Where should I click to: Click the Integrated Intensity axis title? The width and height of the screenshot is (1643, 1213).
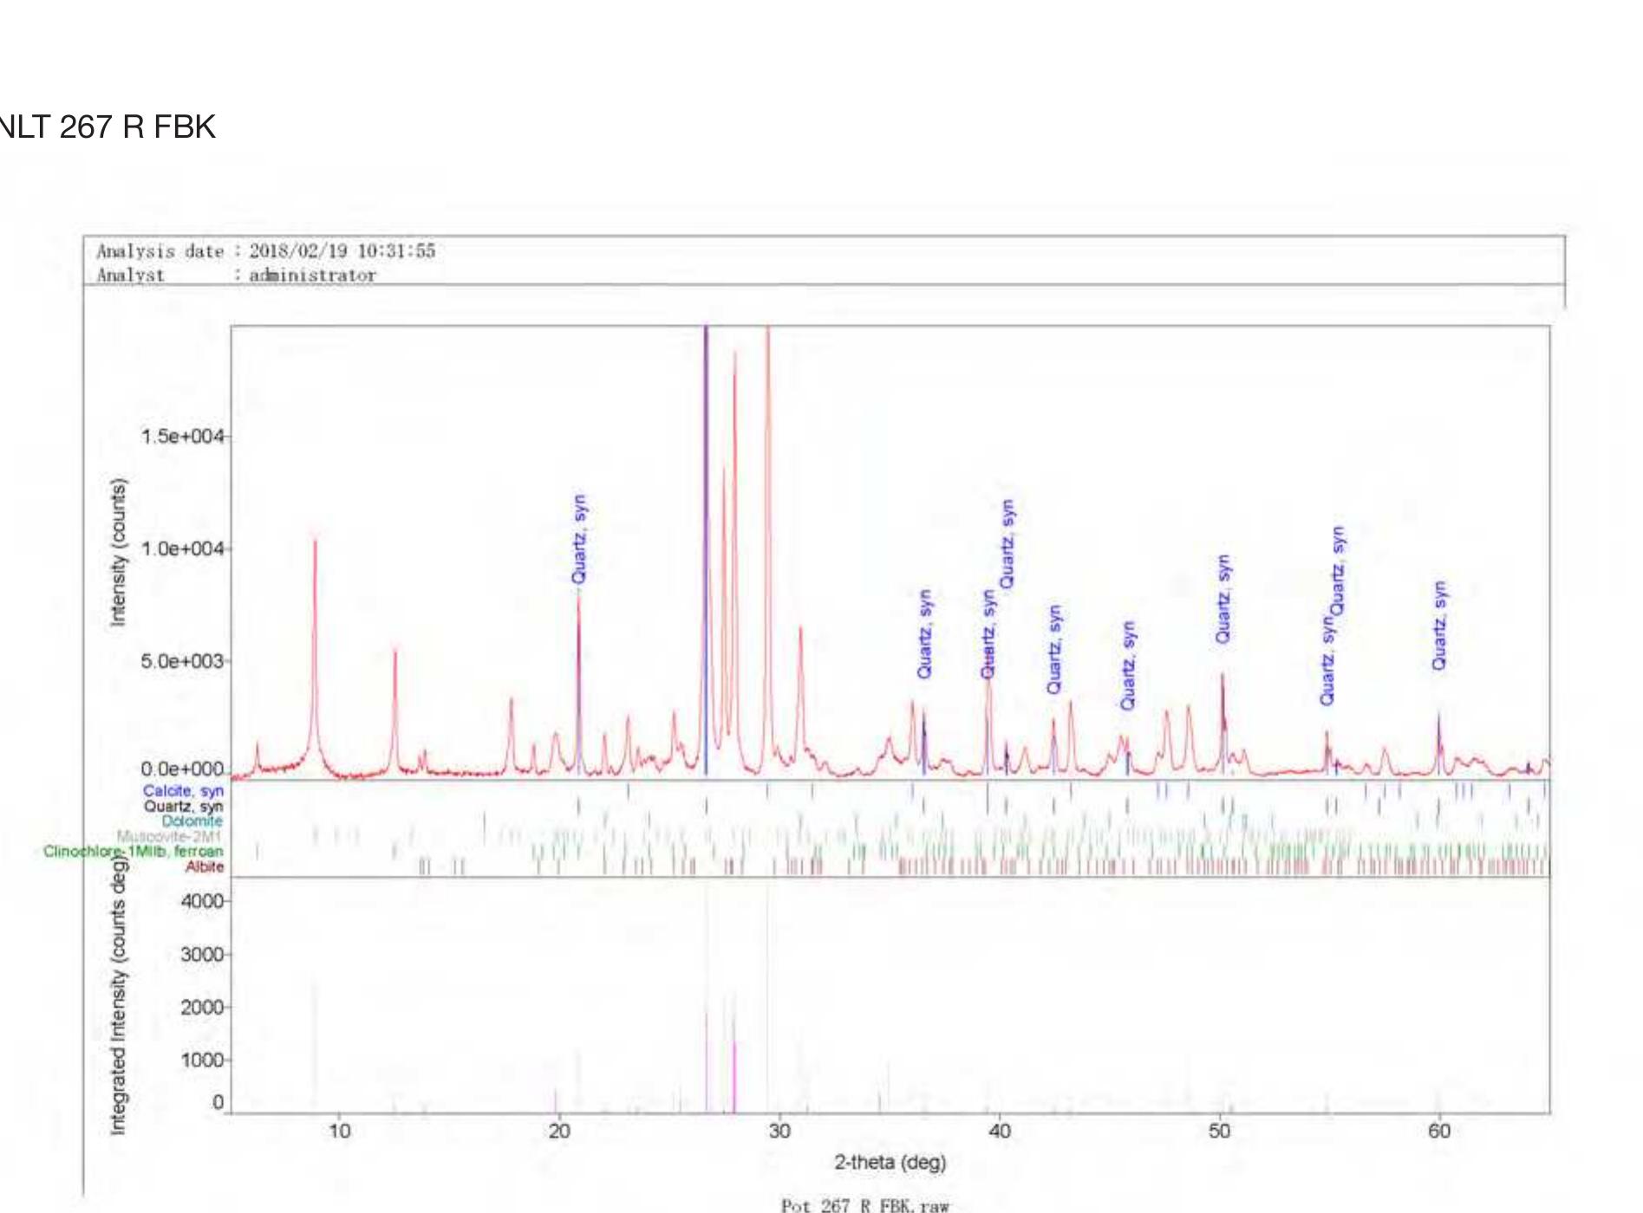(x=118, y=996)
